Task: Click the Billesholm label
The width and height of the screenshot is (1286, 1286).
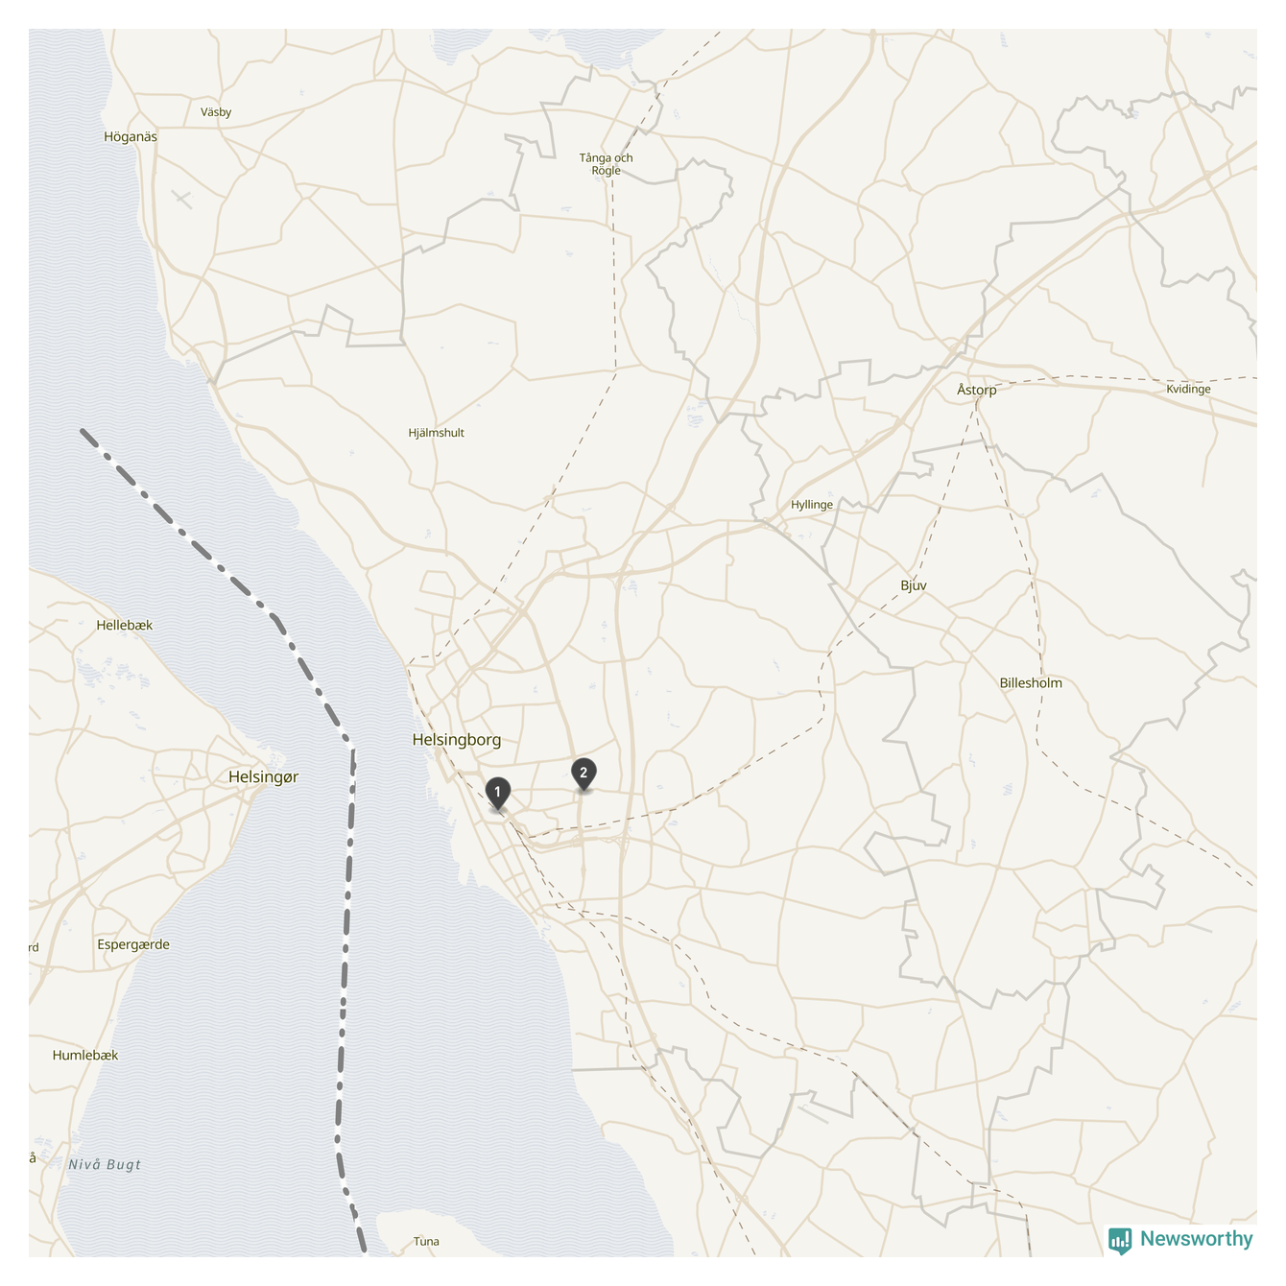Action: click(x=1031, y=683)
